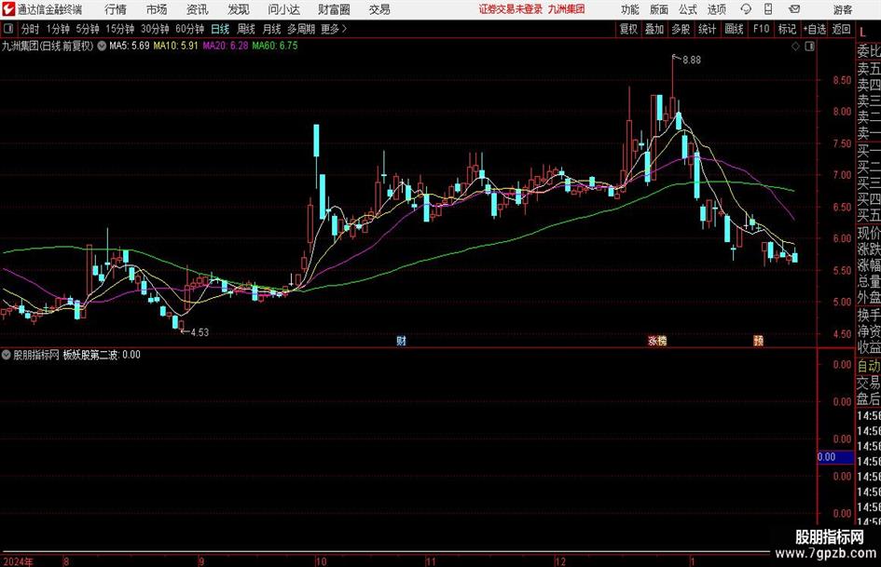Toggle the left sidebar panel icon

click(x=7, y=29)
